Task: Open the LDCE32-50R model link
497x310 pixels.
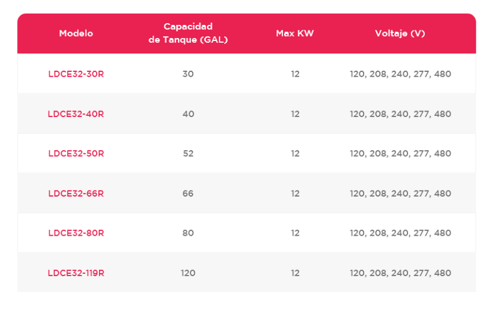Action: coord(76,154)
